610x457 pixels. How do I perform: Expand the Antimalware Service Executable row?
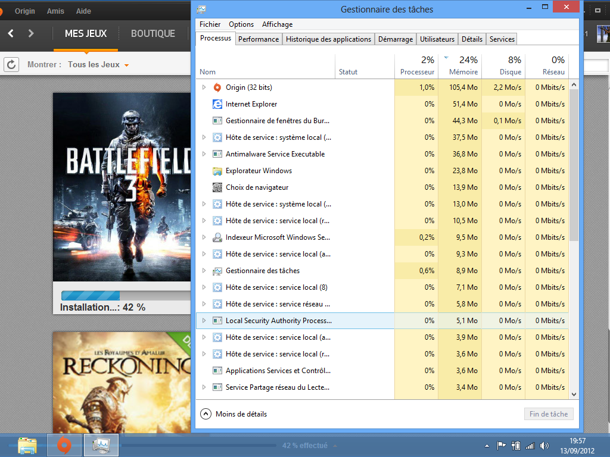coord(204,154)
